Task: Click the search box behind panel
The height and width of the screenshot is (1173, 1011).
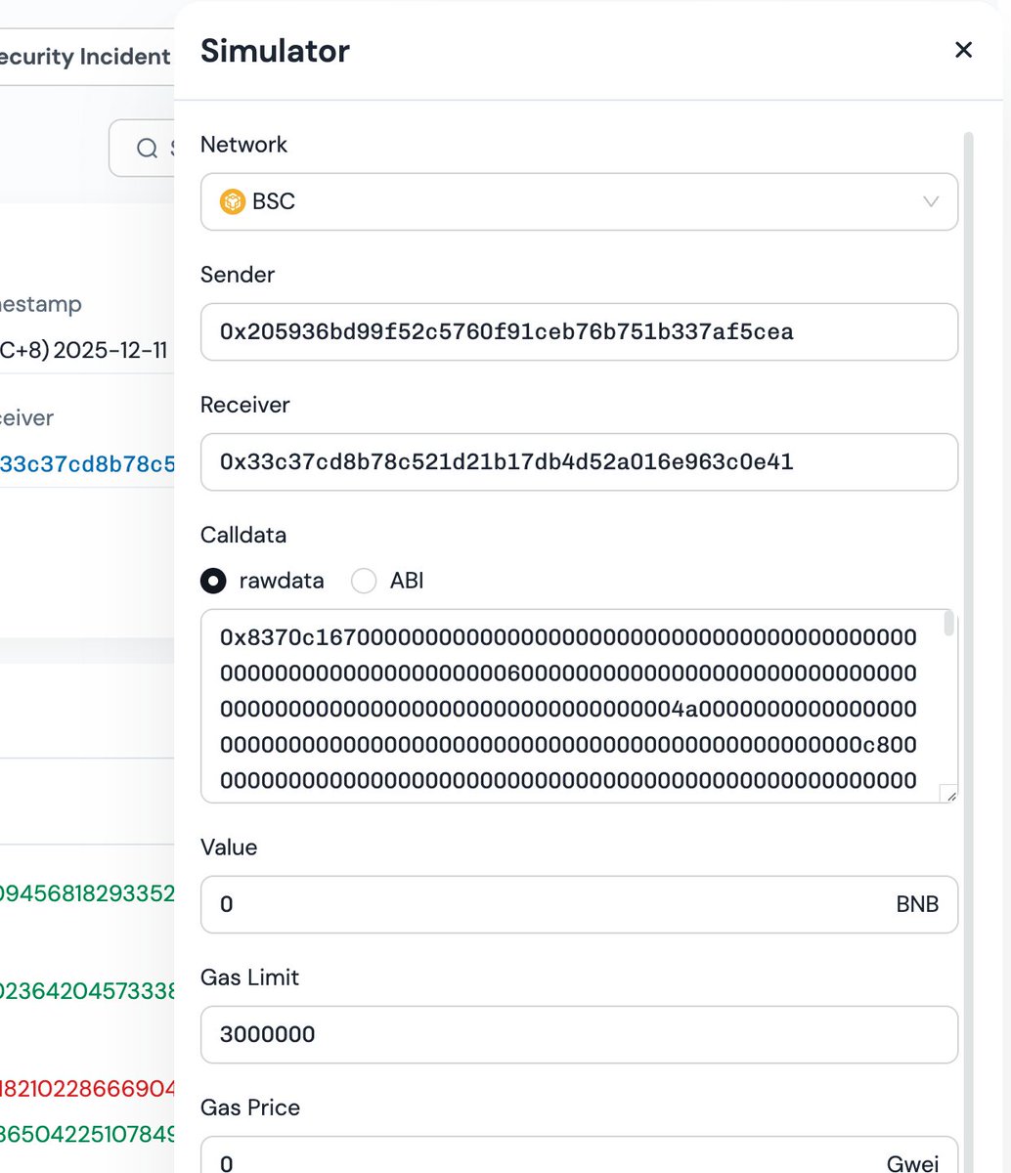Action: [142, 148]
